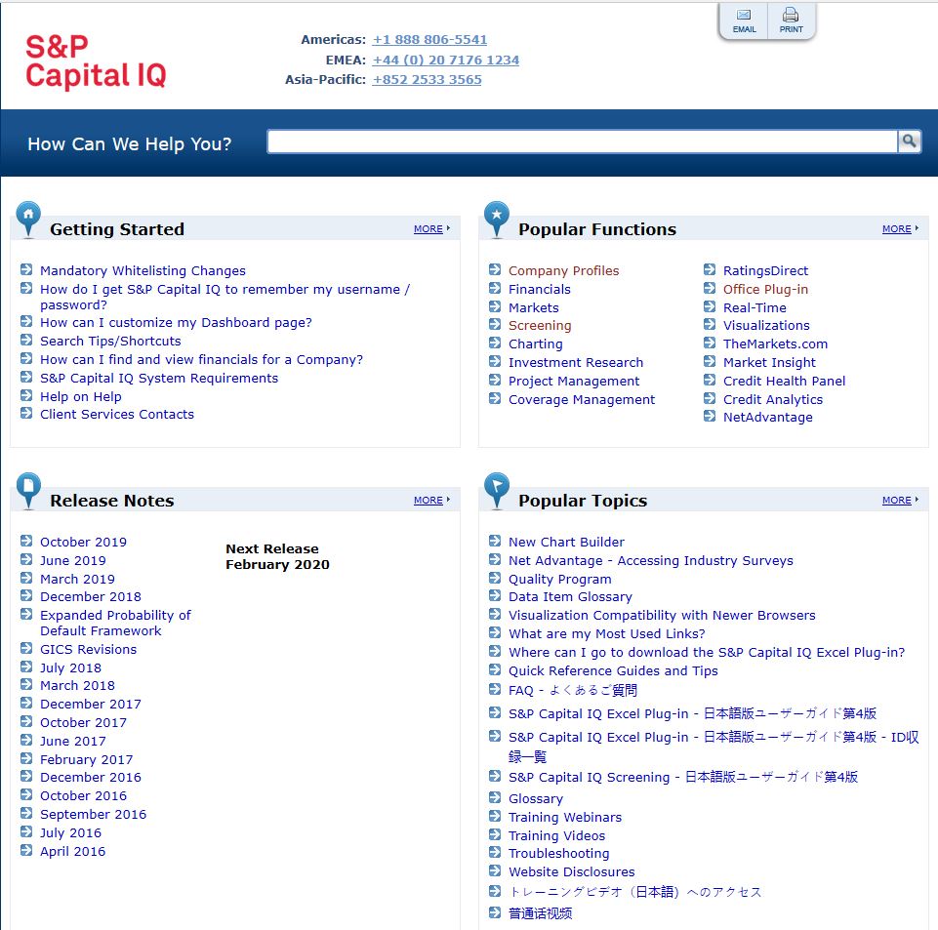Viewport: 938px width, 930px height.
Task: Go to Training Webinars topic
Action: [x=564, y=818]
